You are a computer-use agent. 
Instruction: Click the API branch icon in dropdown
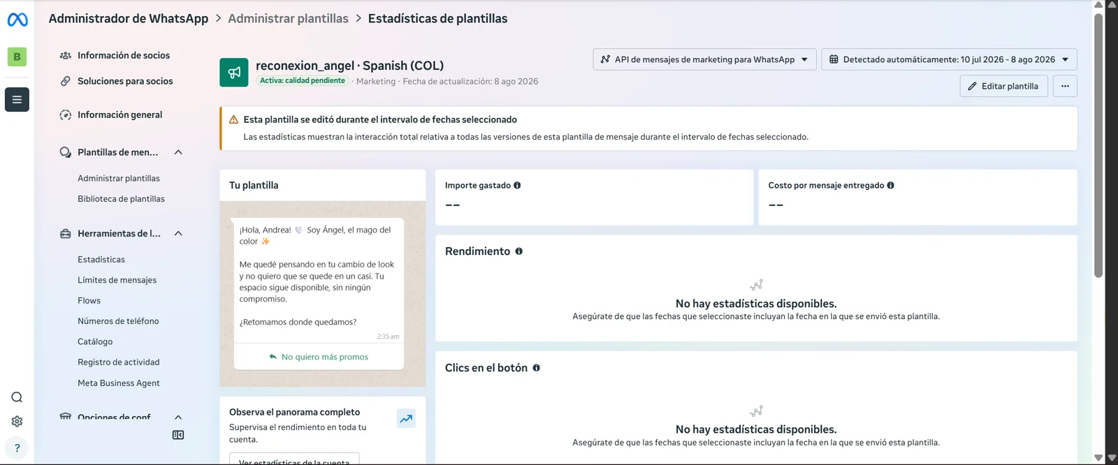(x=605, y=59)
